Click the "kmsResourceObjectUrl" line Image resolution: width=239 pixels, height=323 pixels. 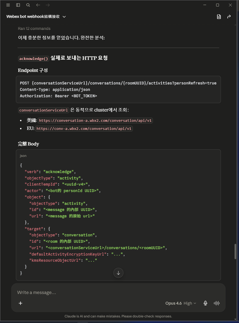(63, 260)
